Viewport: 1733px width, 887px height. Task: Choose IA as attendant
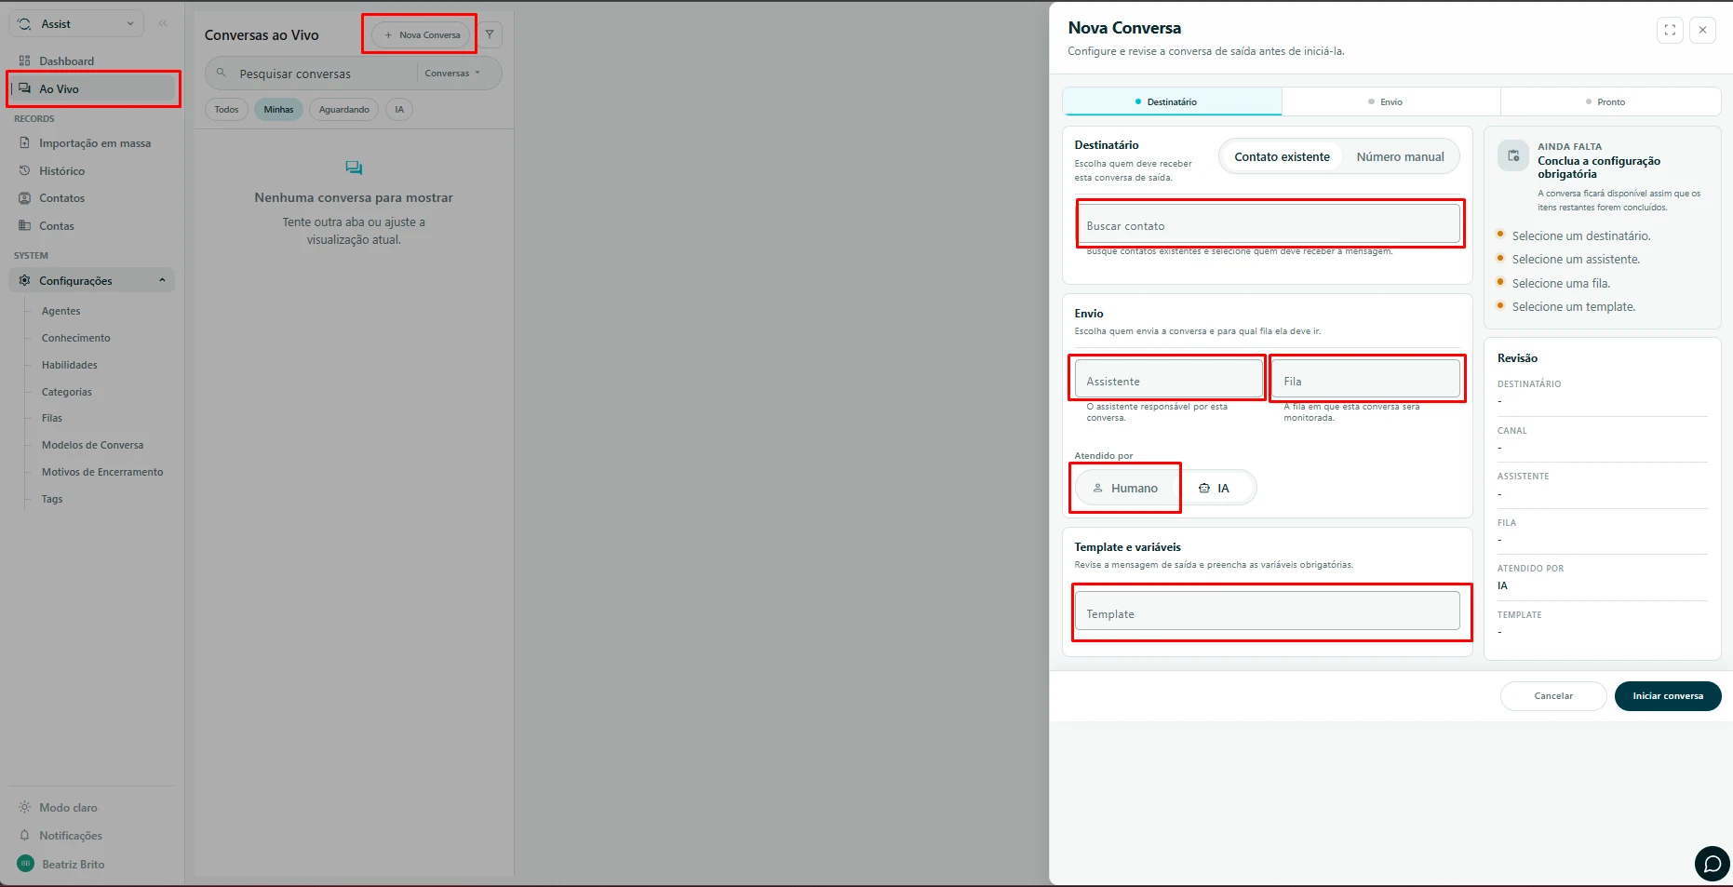(x=1215, y=488)
